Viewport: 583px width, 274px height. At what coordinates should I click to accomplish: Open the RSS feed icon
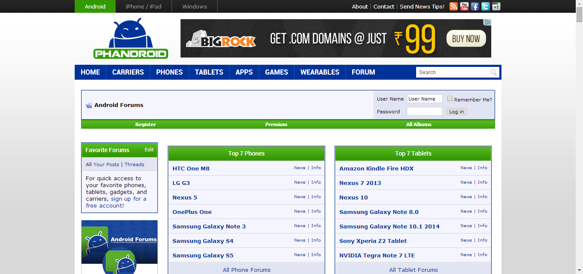tap(454, 6)
